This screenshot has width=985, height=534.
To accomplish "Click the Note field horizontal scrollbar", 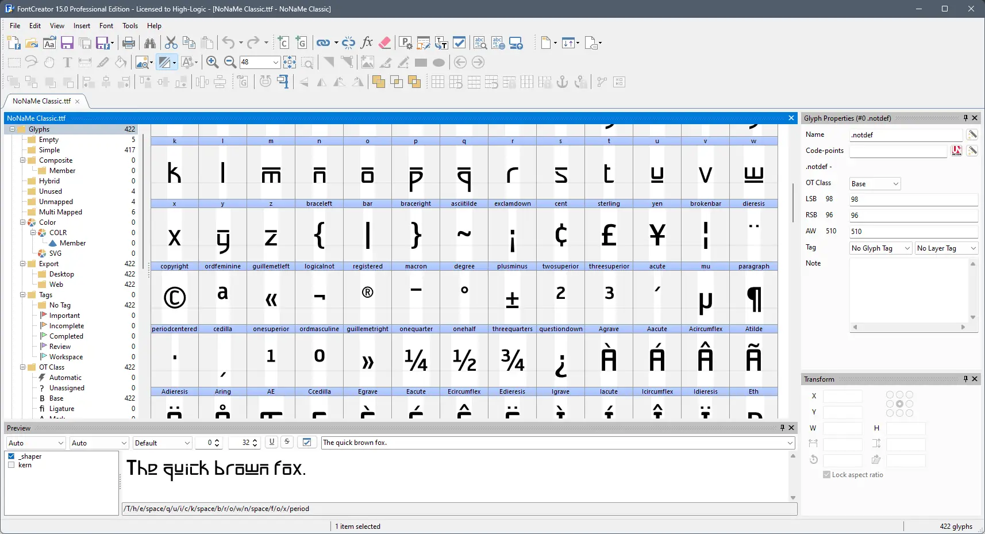I will pyautogui.click(x=909, y=327).
